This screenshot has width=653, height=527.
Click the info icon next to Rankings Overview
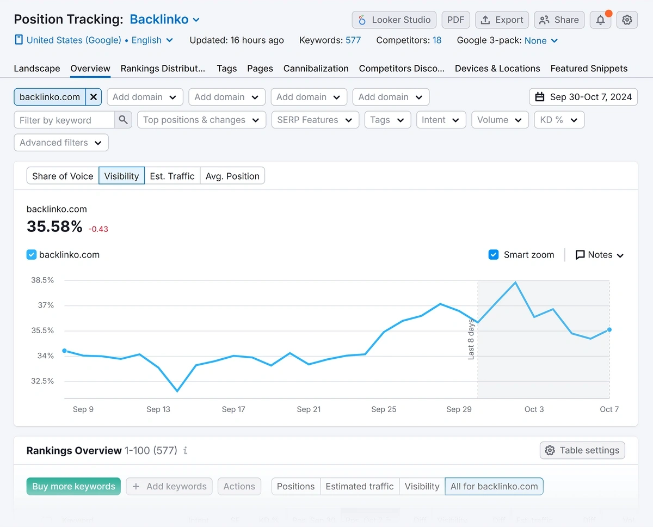point(186,451)
